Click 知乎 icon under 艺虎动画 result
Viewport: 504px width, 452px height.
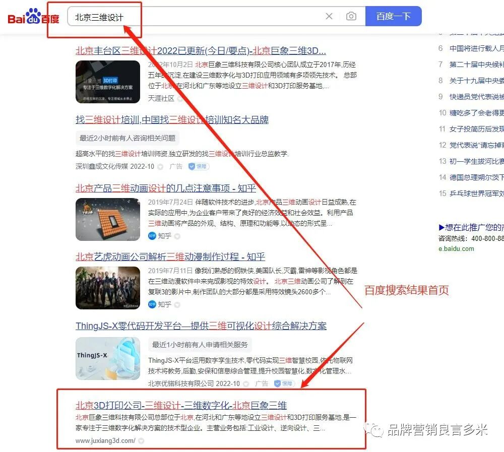pyautogui.click(x=152, y=304)
